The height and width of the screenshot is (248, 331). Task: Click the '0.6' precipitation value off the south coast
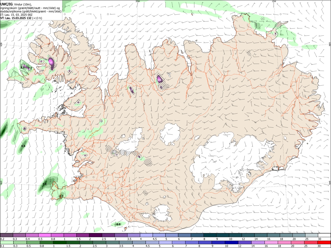pyautogui.click(x=118, y=224)
